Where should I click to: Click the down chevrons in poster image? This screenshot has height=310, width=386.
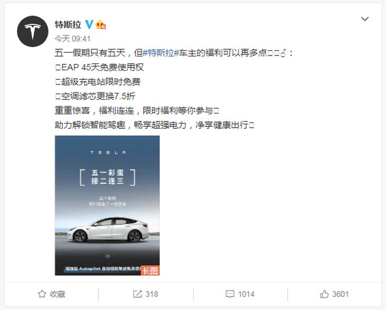(107, 256)
